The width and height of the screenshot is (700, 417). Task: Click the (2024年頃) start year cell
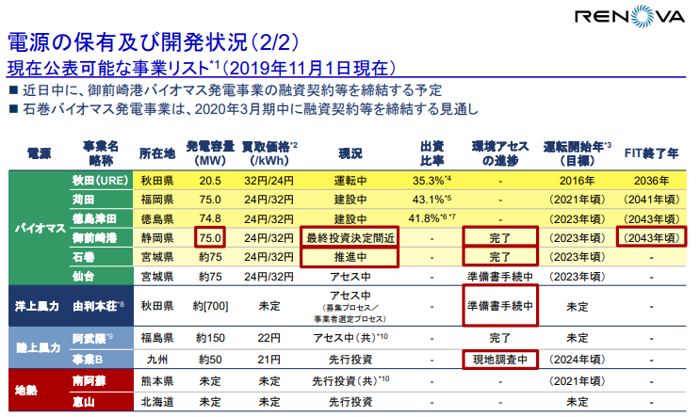(578, 360)
